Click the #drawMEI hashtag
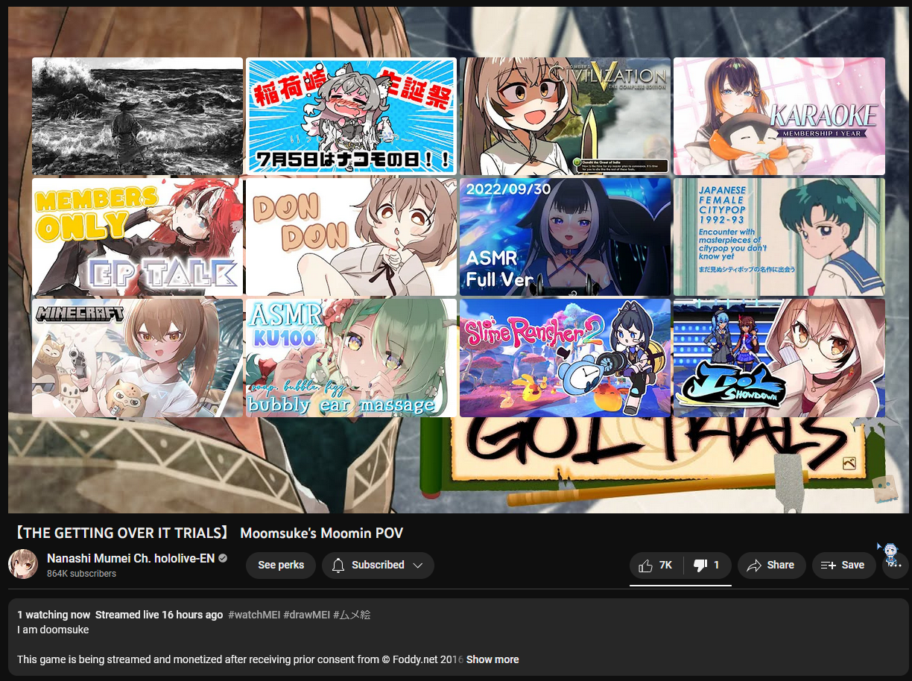 point(307,615)
